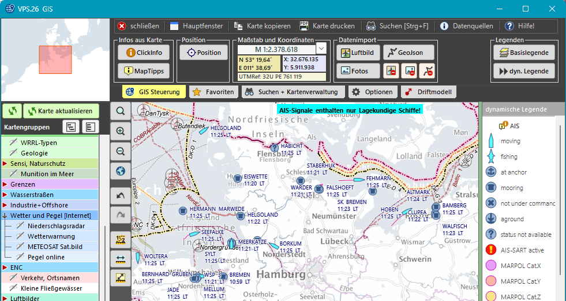Open the Driftmodell tab
Screen dimensions: 566x301
click(x=421, y=92)
